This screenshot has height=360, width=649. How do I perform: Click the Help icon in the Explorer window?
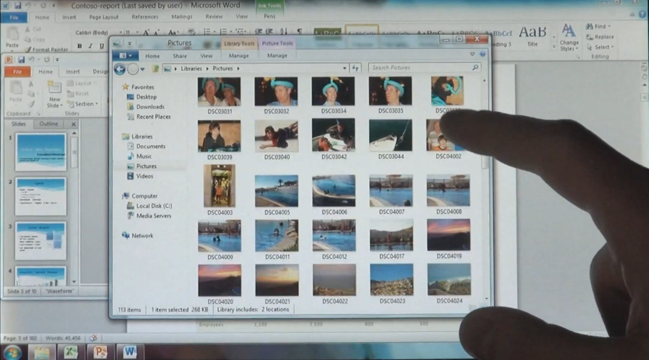tap(482, 55)
